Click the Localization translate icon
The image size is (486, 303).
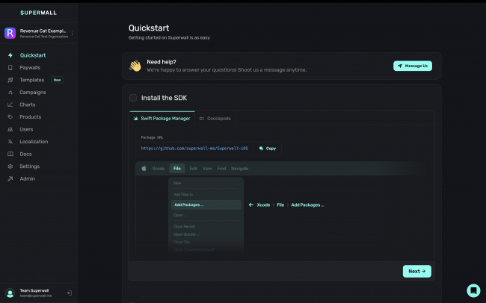(x=10, y=142)
